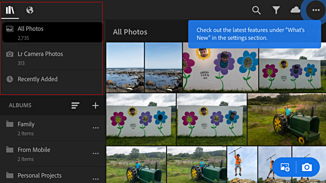326x183 pixels.
Task: Switch to the Discover globe tab
Action: click(x=30, y=10)
